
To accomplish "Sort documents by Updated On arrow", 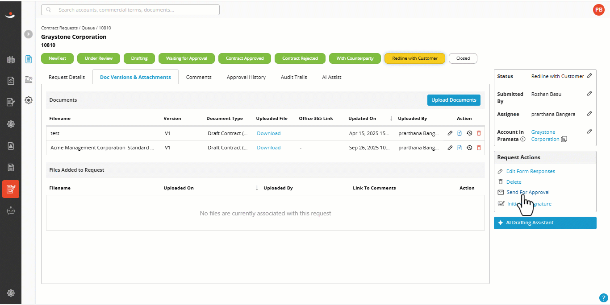I will pos(391,118).
